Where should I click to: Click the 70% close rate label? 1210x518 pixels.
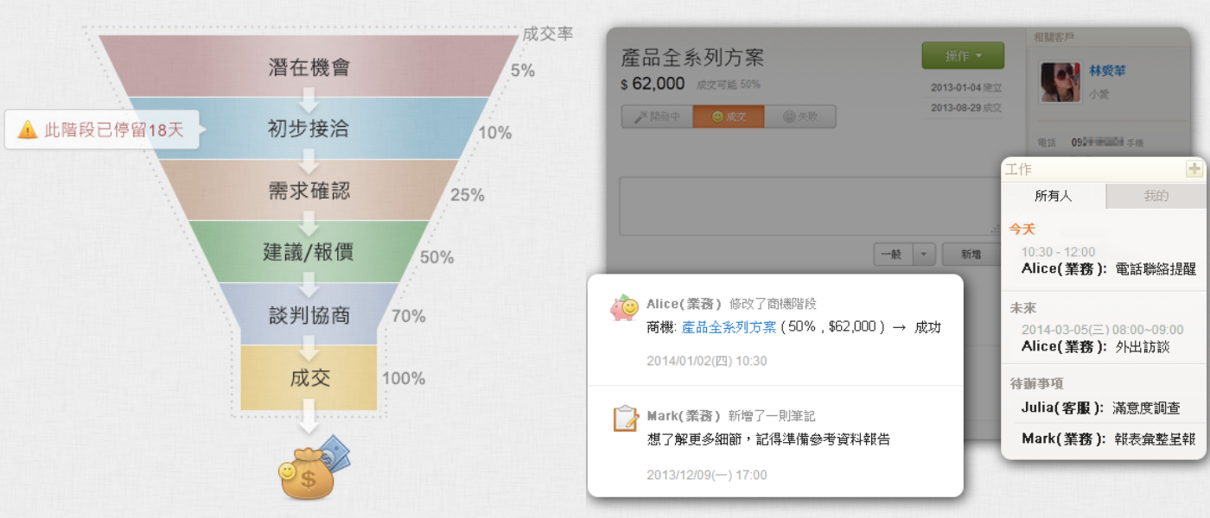coord(409,316)
